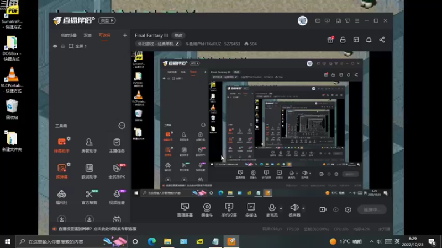
Task: Switch to the 双击 scene tab
Action: click(88, 35)
